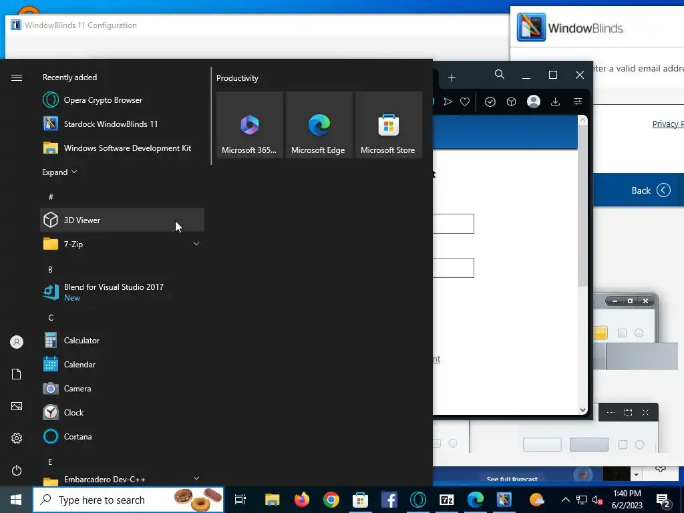Open Documents from Start sidebar

pos(17,374)
